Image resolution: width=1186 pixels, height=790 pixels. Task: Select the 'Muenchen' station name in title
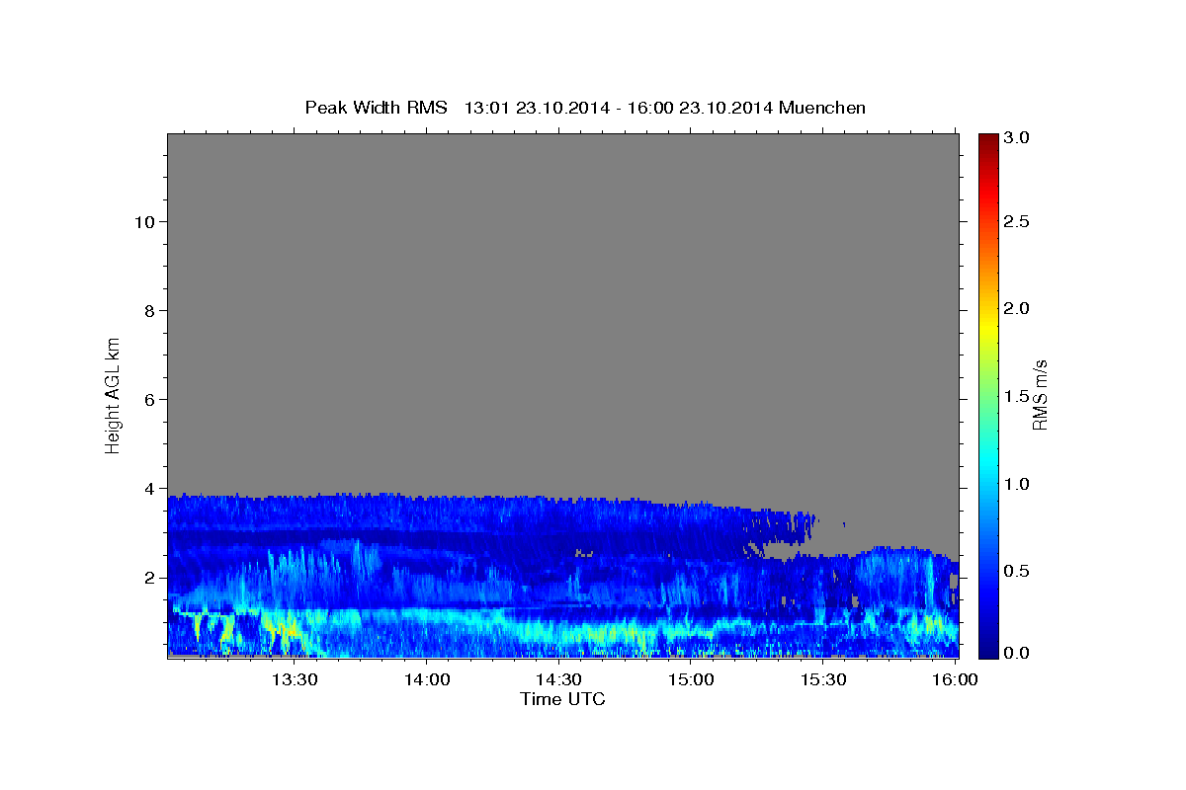(x=822, y=108)
